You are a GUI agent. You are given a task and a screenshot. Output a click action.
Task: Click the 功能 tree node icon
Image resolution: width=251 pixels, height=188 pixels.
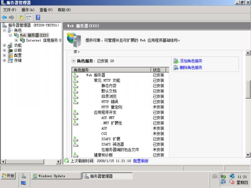tap(10, 46)
